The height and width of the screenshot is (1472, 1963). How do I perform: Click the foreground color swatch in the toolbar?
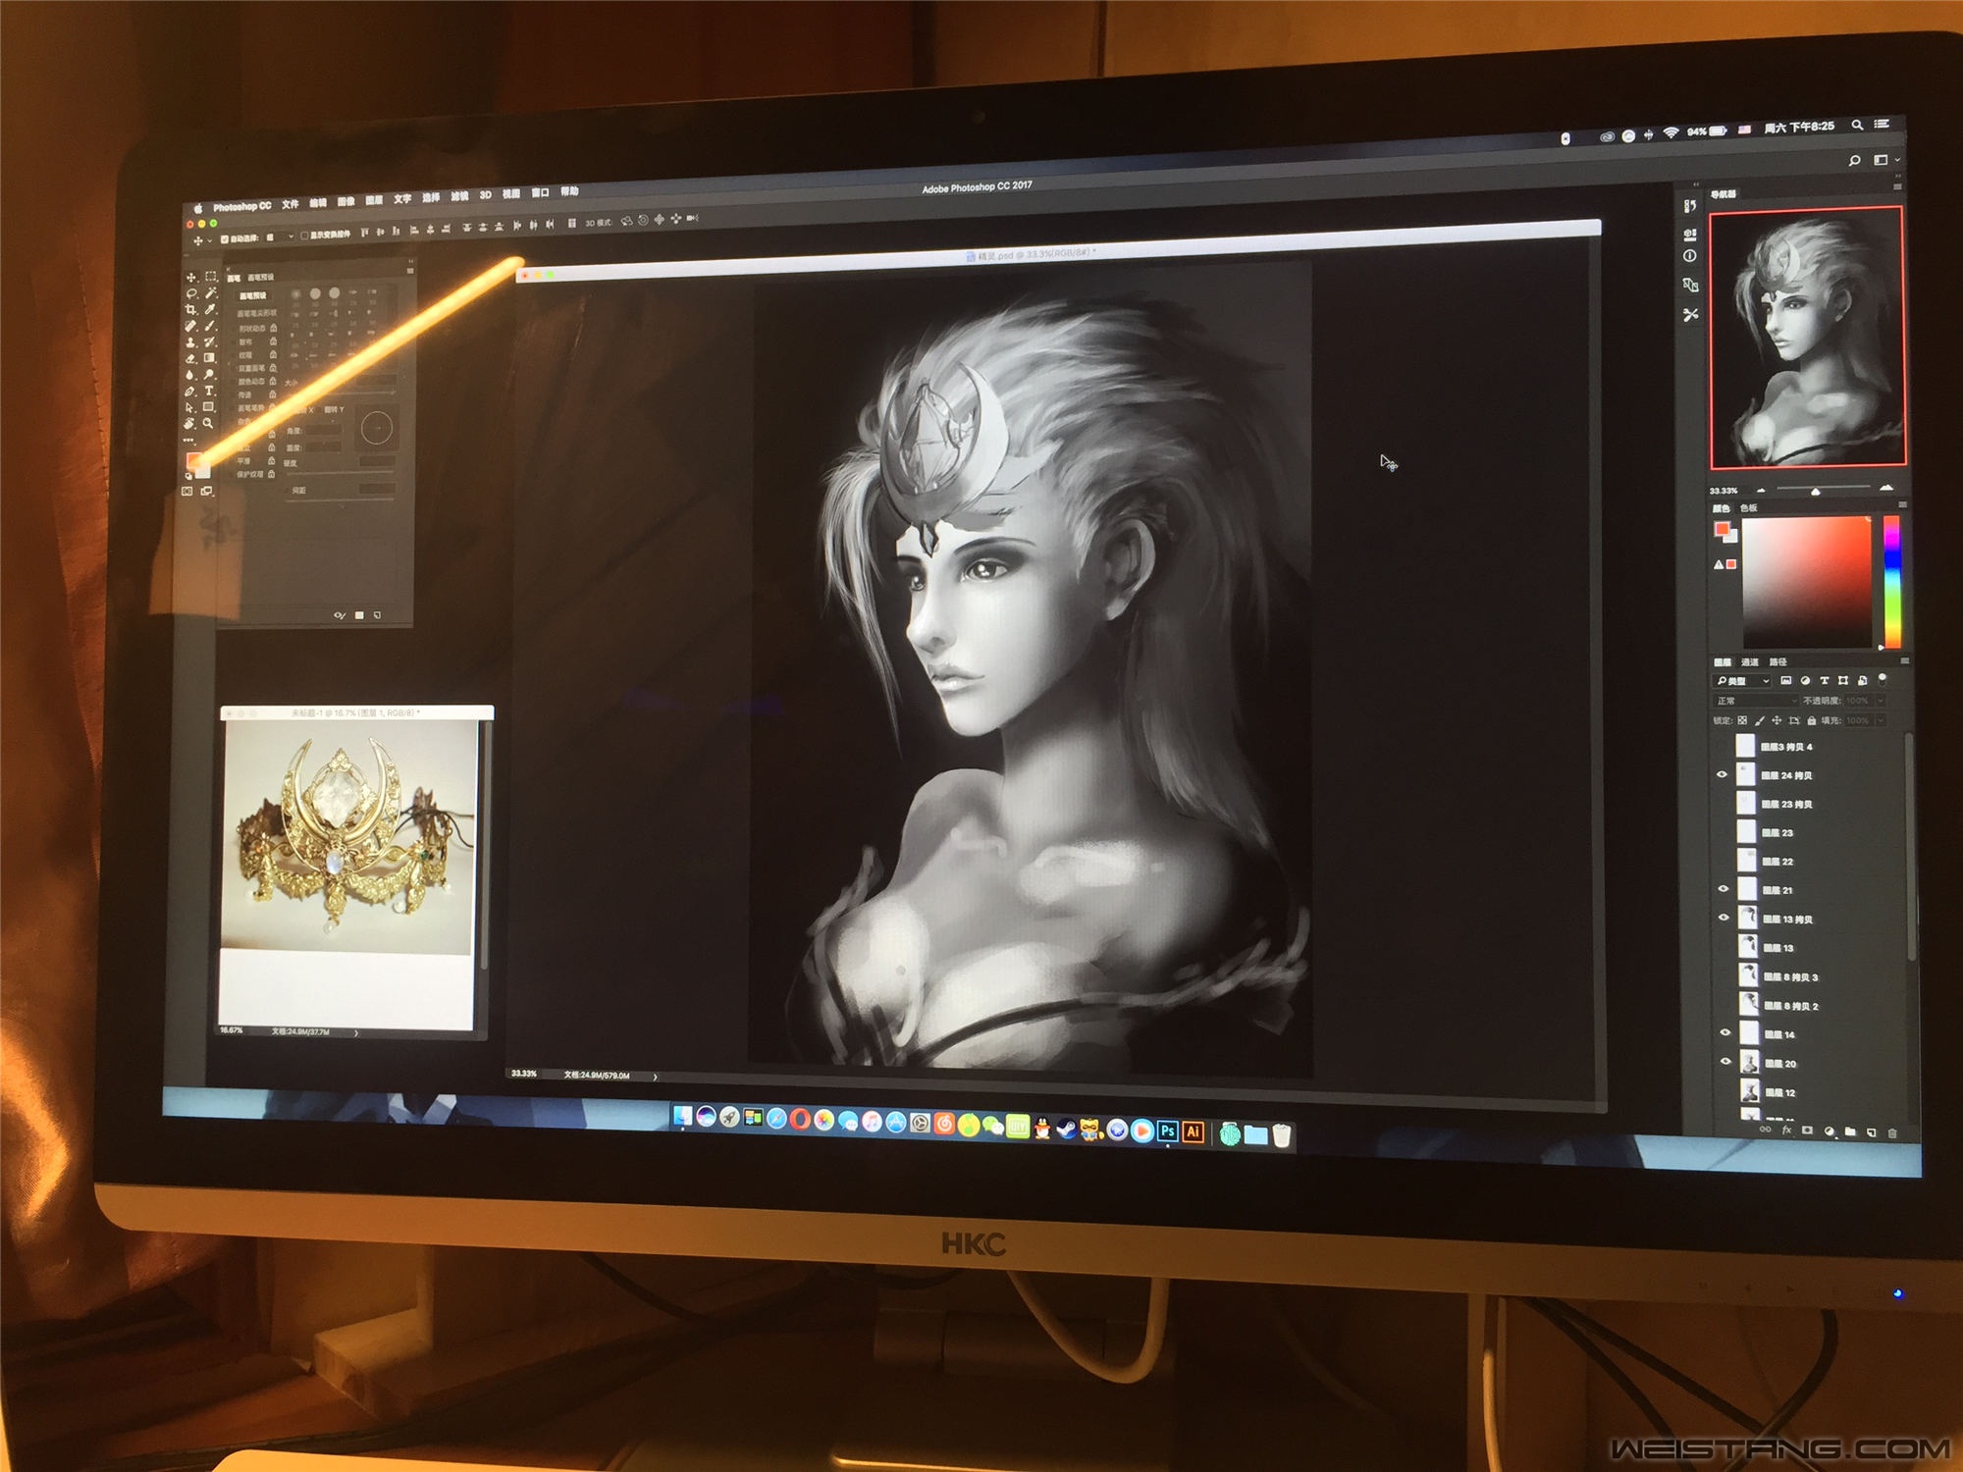193,460
